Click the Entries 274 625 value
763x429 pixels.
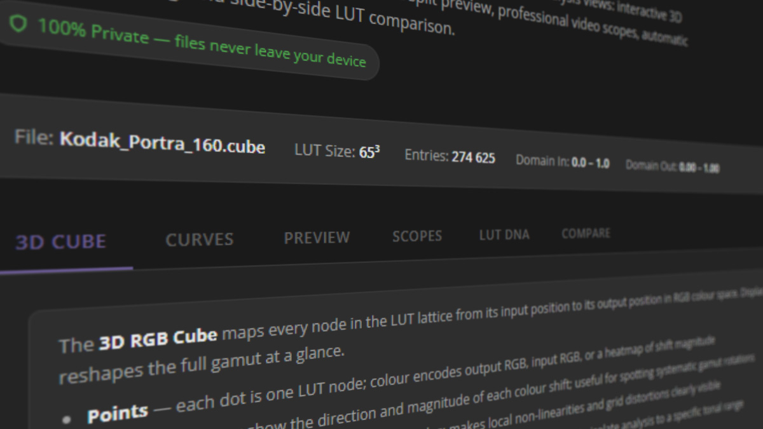pyautogui.click(x=473, y=157)
